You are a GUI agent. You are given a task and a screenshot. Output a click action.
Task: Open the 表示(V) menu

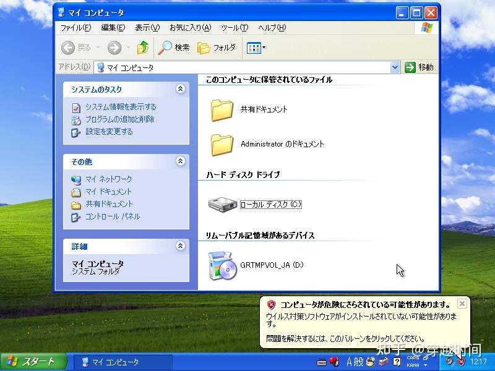(147, 28)
